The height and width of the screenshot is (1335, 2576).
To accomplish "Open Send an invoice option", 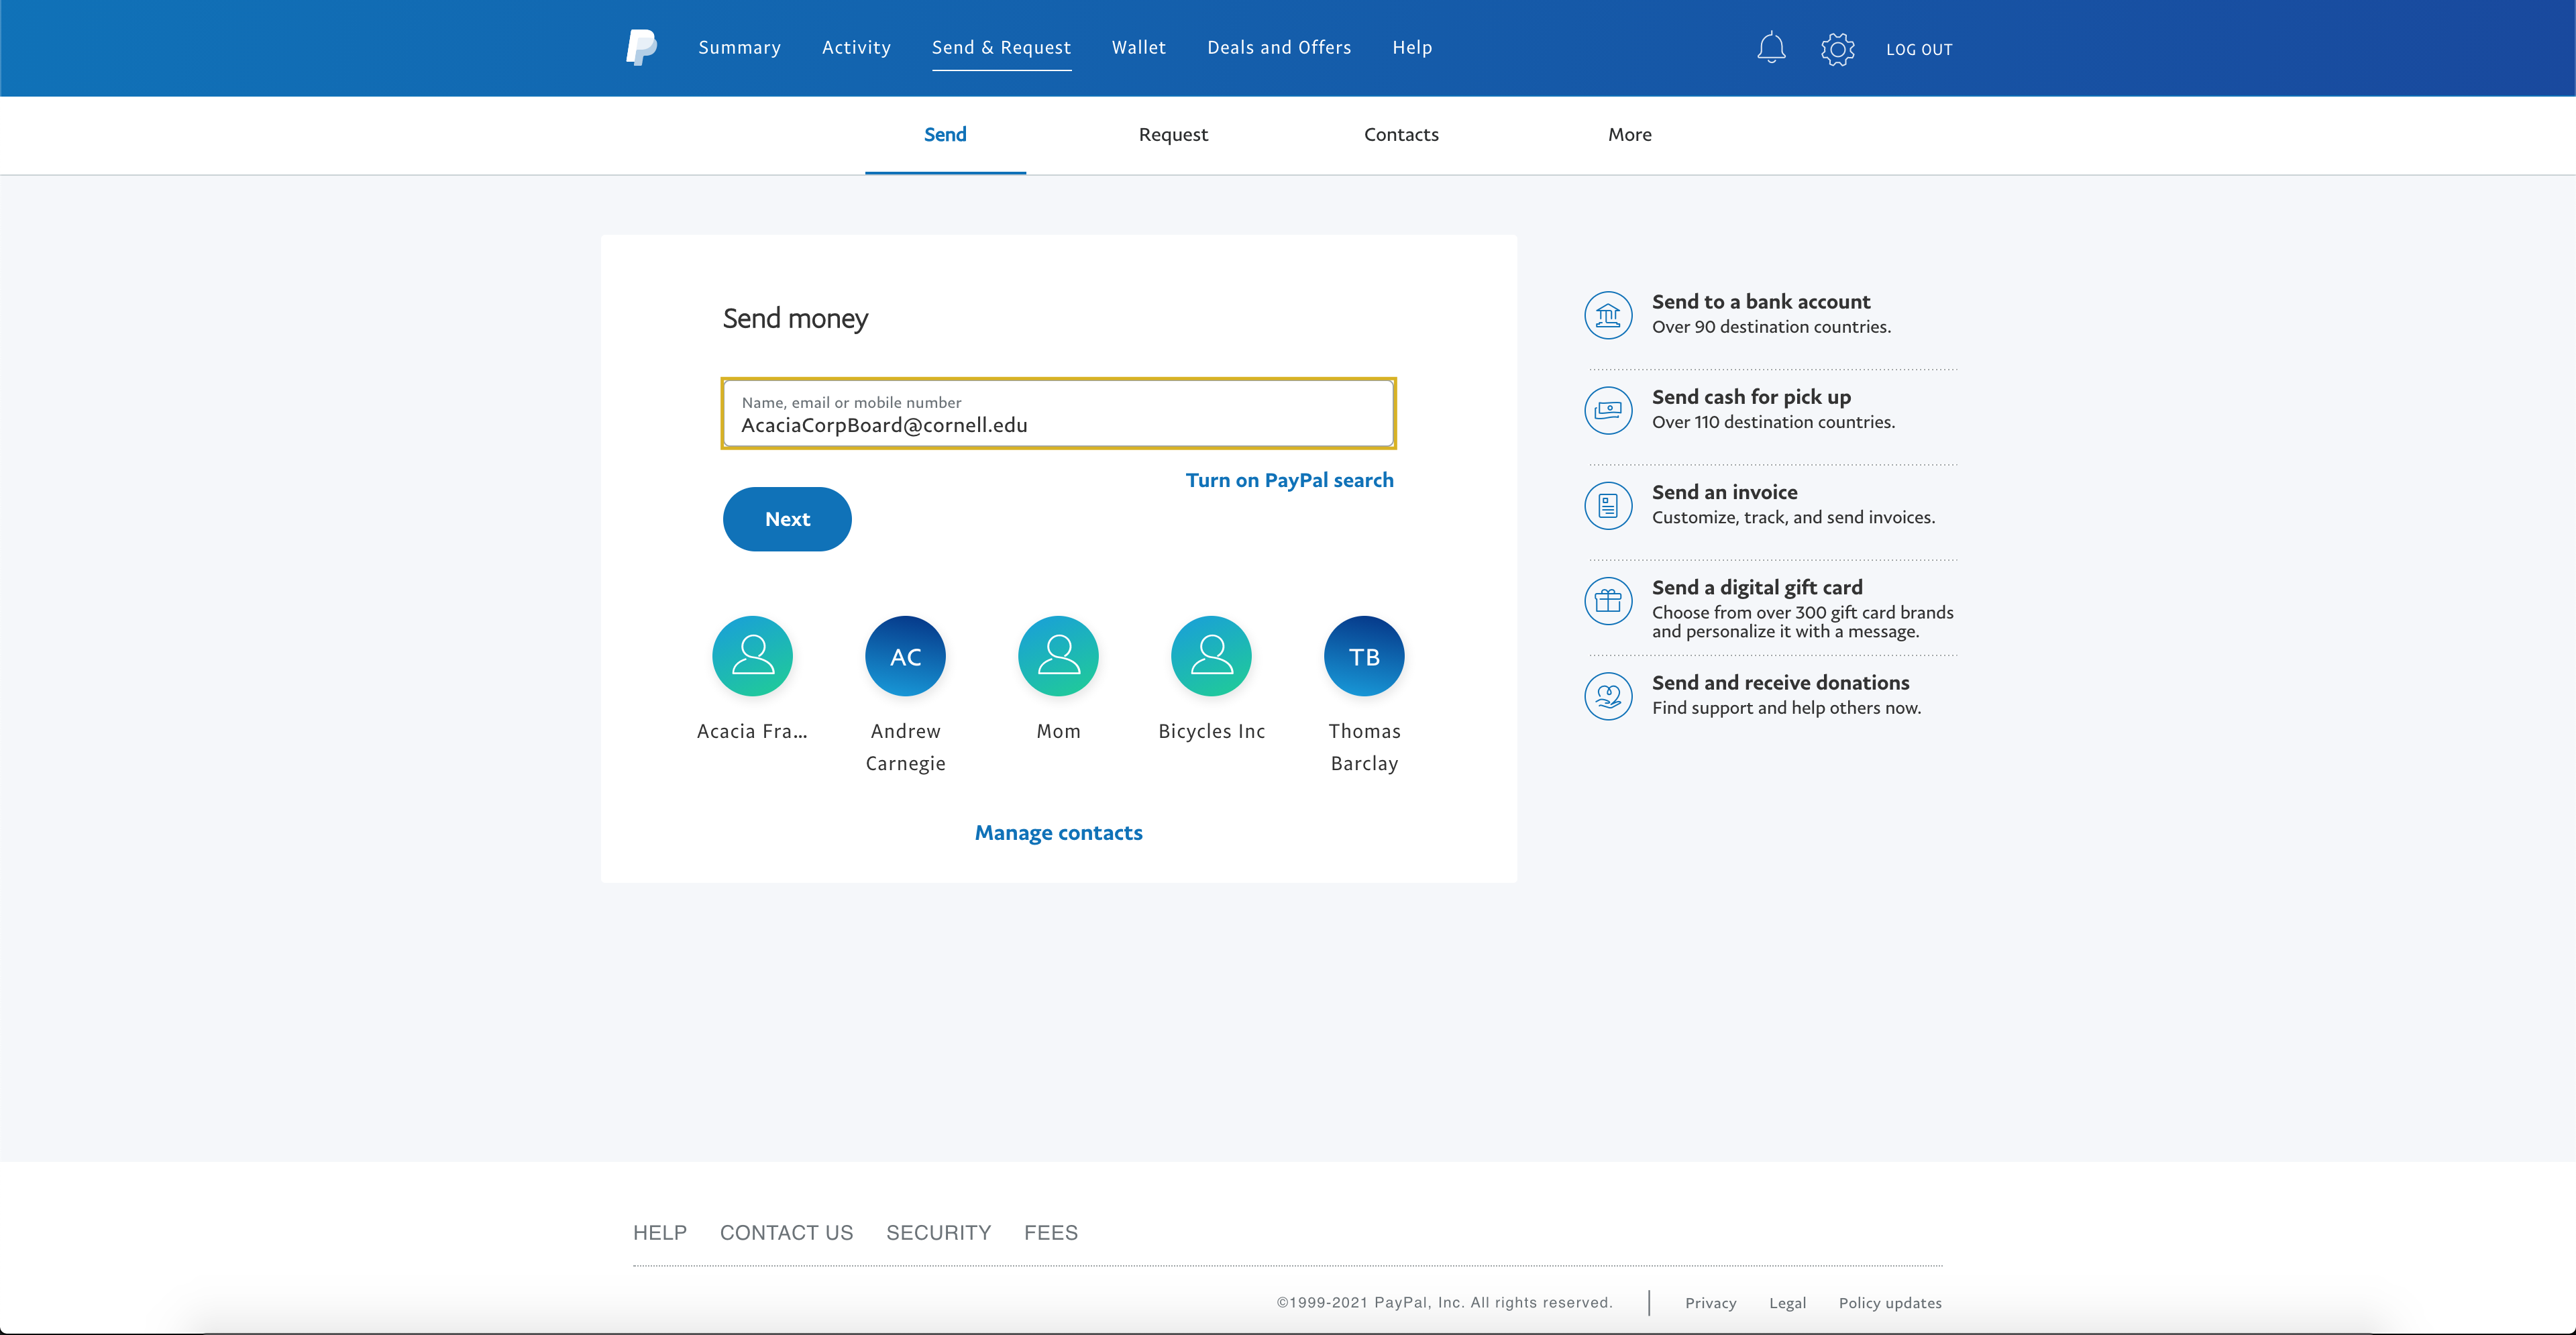I will pyautogui.click(x=1724, y=492).
